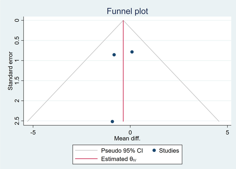
Task: Click the "-5" tick label on x-axis
Action: (x=32, y=132)
